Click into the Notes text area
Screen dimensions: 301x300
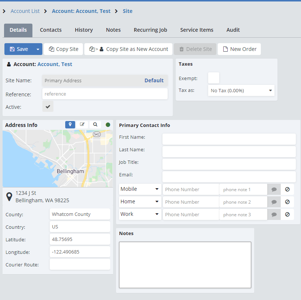click(185, 265)
